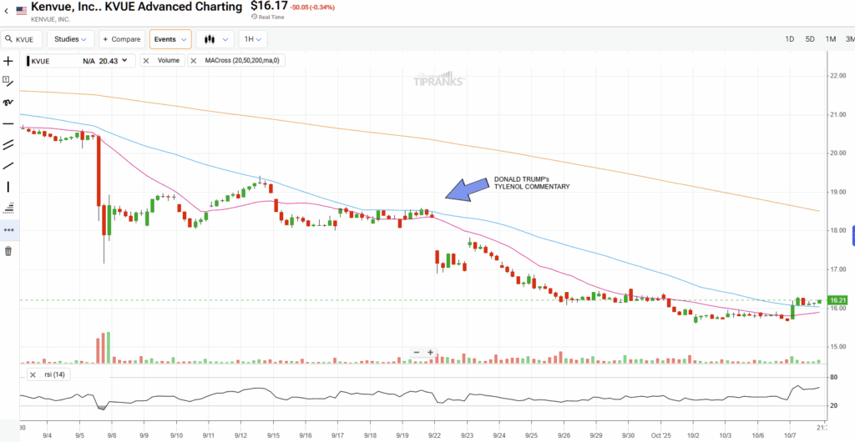The width and height of the screenshot is (855, 442).
Task: Close the rsi (14) indicator panel
Action: point(33,374)
